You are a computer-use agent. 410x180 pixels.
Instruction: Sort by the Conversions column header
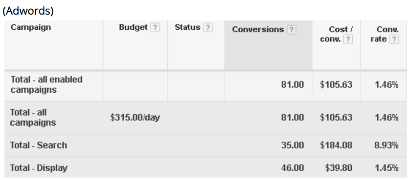click(x=258, y=30)
